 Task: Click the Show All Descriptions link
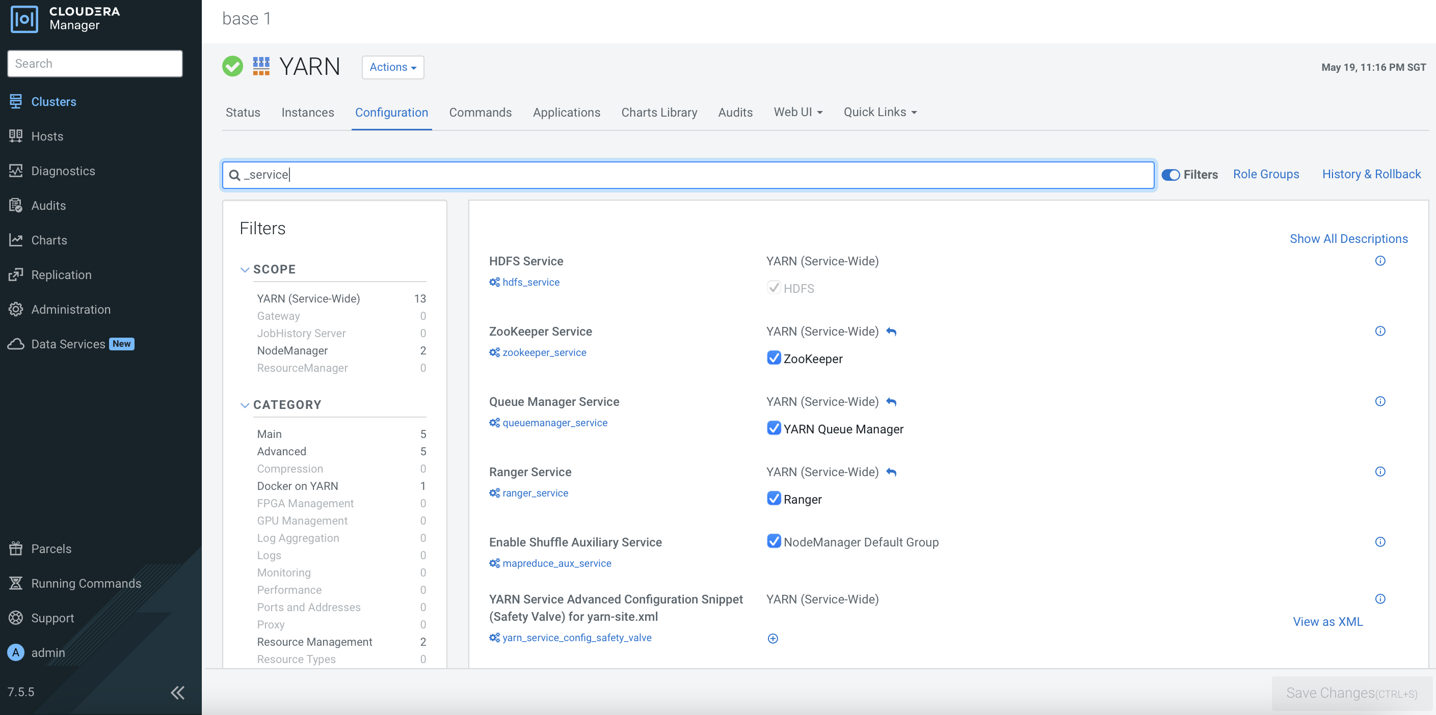1348,238
